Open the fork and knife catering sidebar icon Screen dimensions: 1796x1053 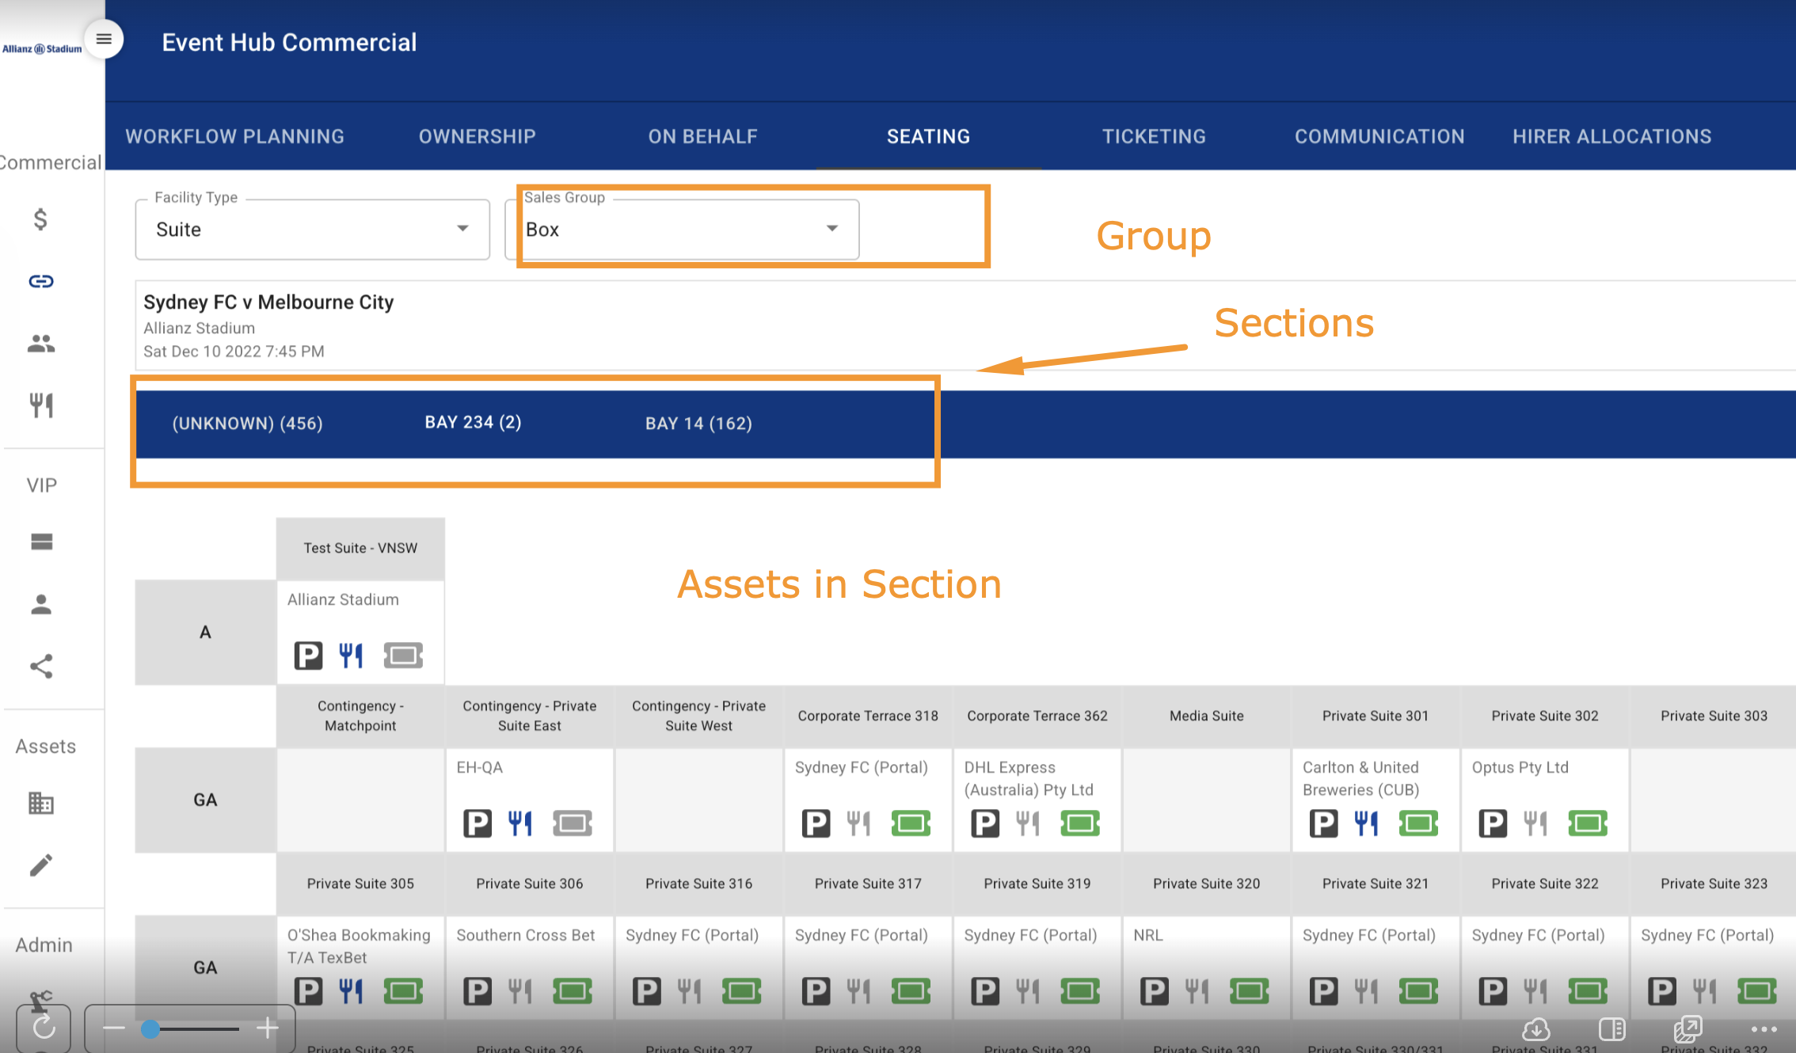(x=41, y=405)
